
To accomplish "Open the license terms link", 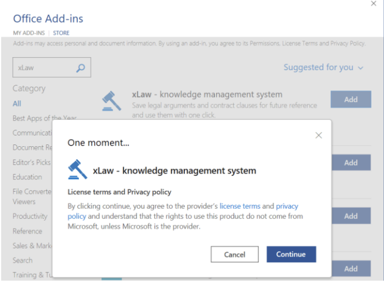I will tap(240, 206).
